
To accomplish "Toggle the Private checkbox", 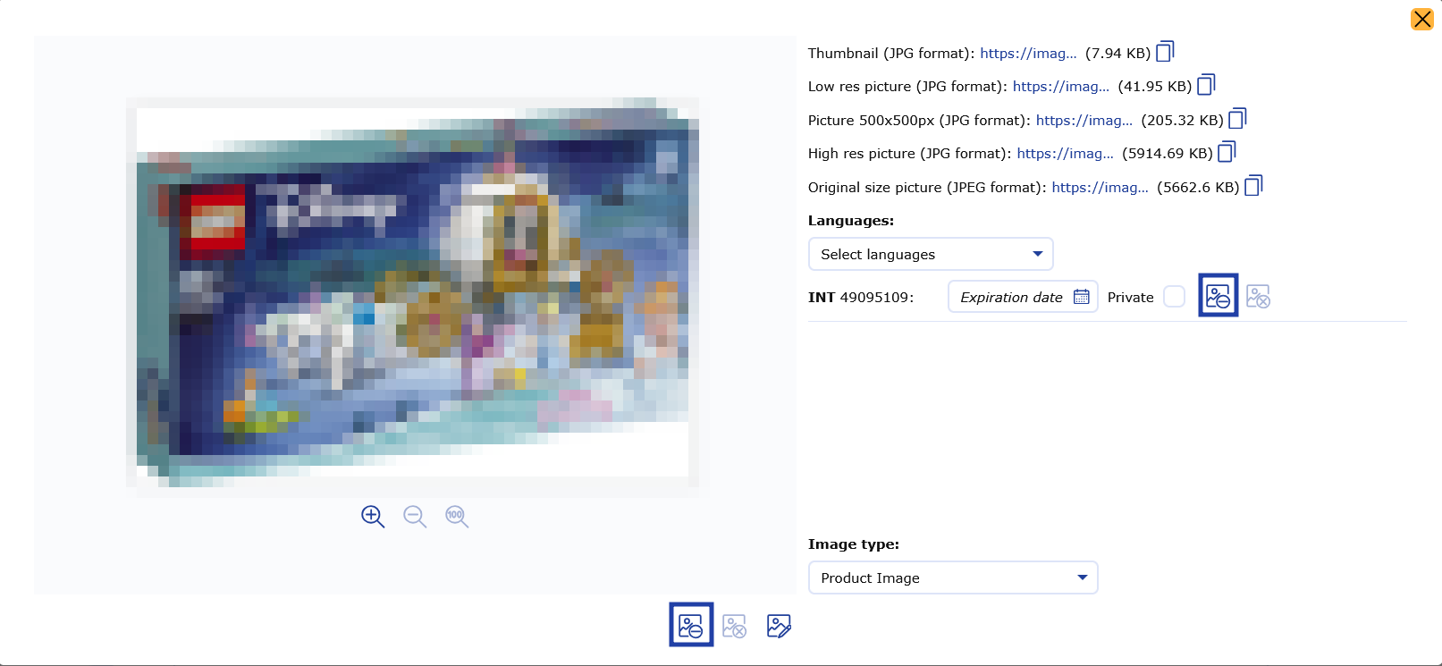I will tap(1175, 297).
